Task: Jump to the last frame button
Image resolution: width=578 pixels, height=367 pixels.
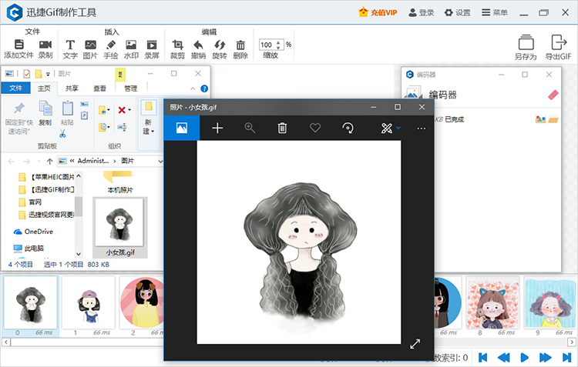Action: [566, 358]
